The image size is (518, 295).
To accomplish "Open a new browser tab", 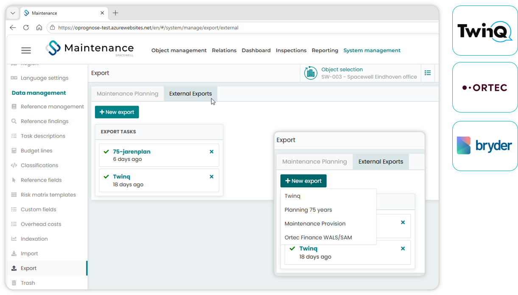I will point(115,13).
